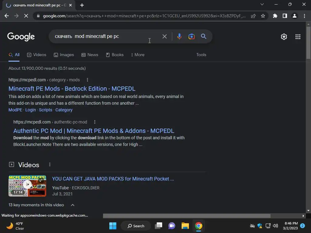Open the taskbar Search box
This screenshot has width=311, height=233.
[x=136, y=226]
